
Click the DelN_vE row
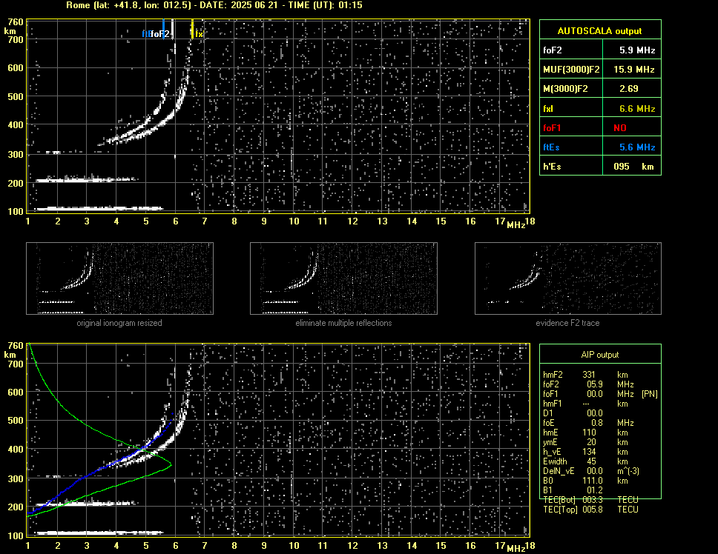tap(591, 471)
